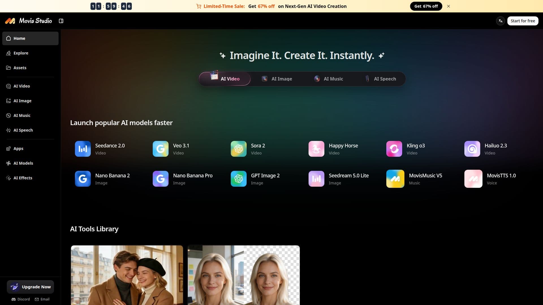Select the Happy Horse model icon
This screenshot has width=543, height=305.
tap(316, 149)
